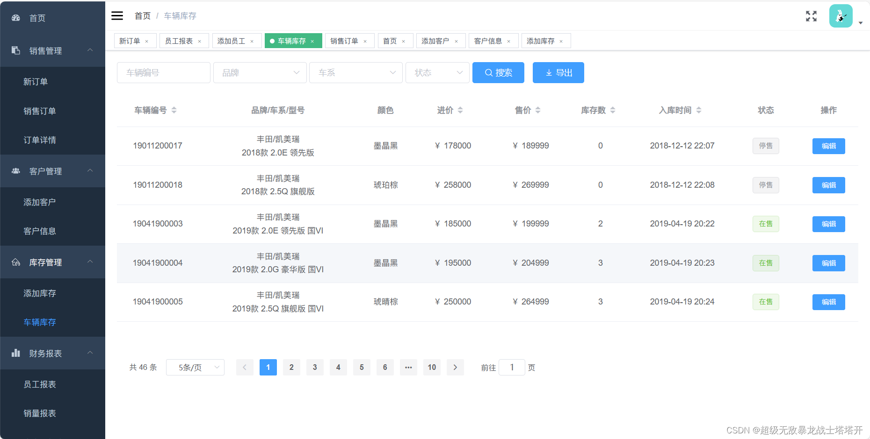
Task: Click the 导出 export button
Action: pos(558,72)
